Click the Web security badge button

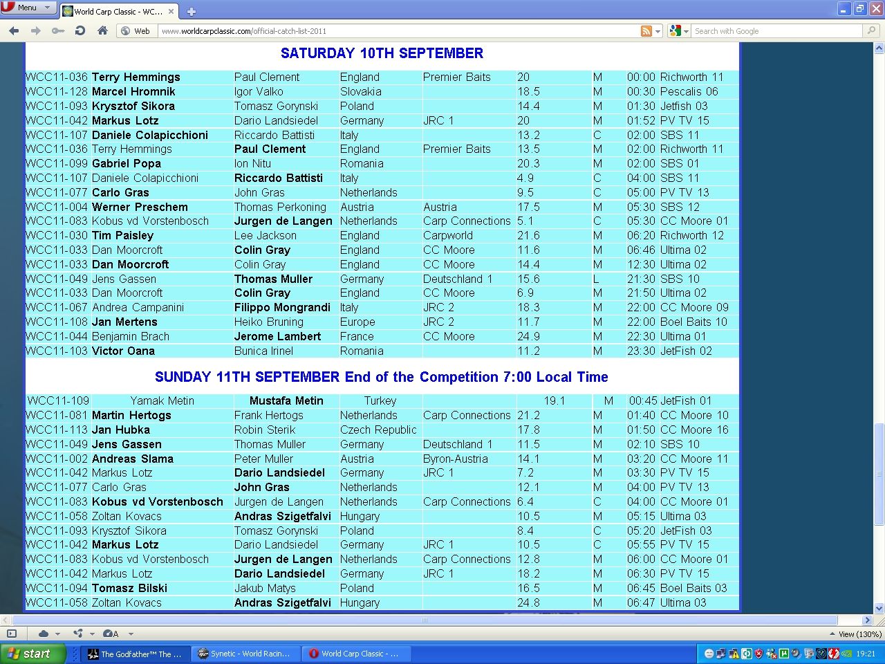(136, 31)
